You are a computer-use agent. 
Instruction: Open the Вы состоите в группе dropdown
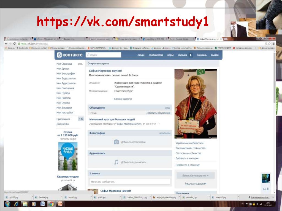196,176
